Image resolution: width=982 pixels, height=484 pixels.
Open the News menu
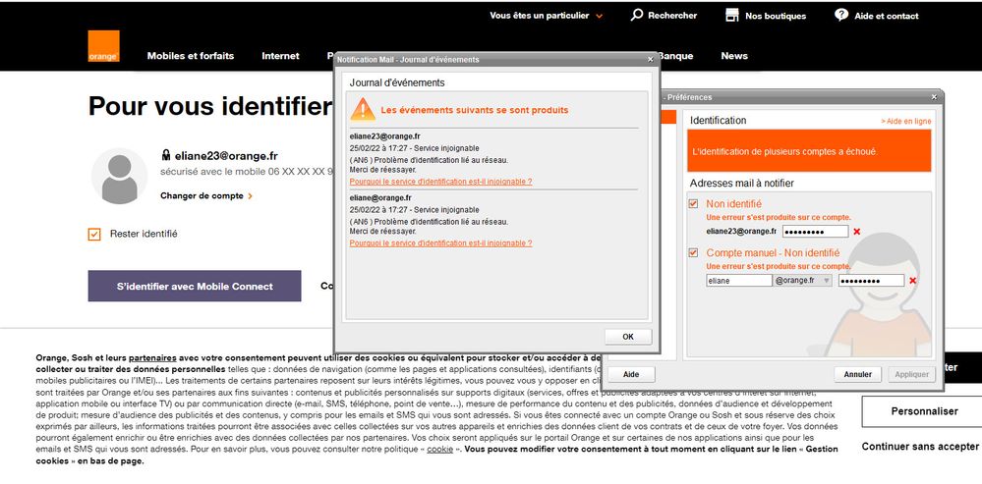coord(734,56)
